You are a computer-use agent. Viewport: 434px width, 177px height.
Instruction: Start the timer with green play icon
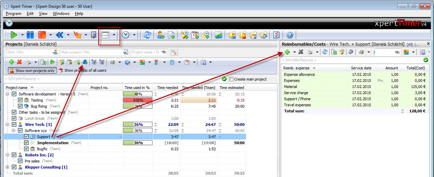[14, 35]
